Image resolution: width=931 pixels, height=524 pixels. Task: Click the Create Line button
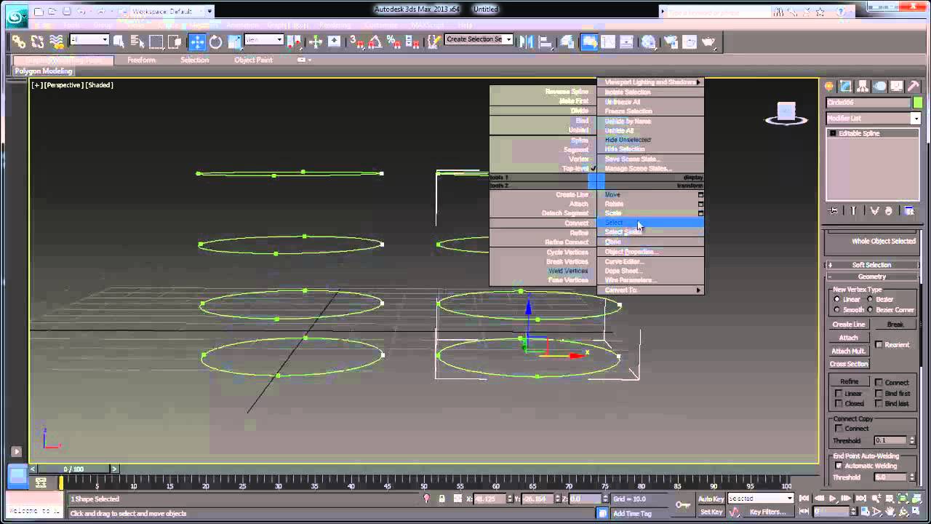(849, 325)
